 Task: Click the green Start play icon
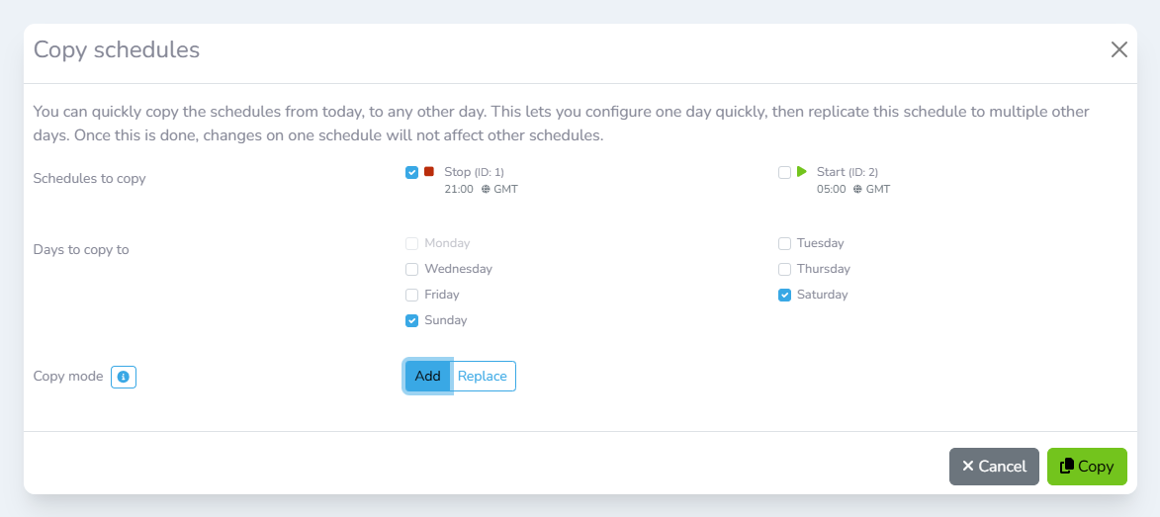pos(802,172)
